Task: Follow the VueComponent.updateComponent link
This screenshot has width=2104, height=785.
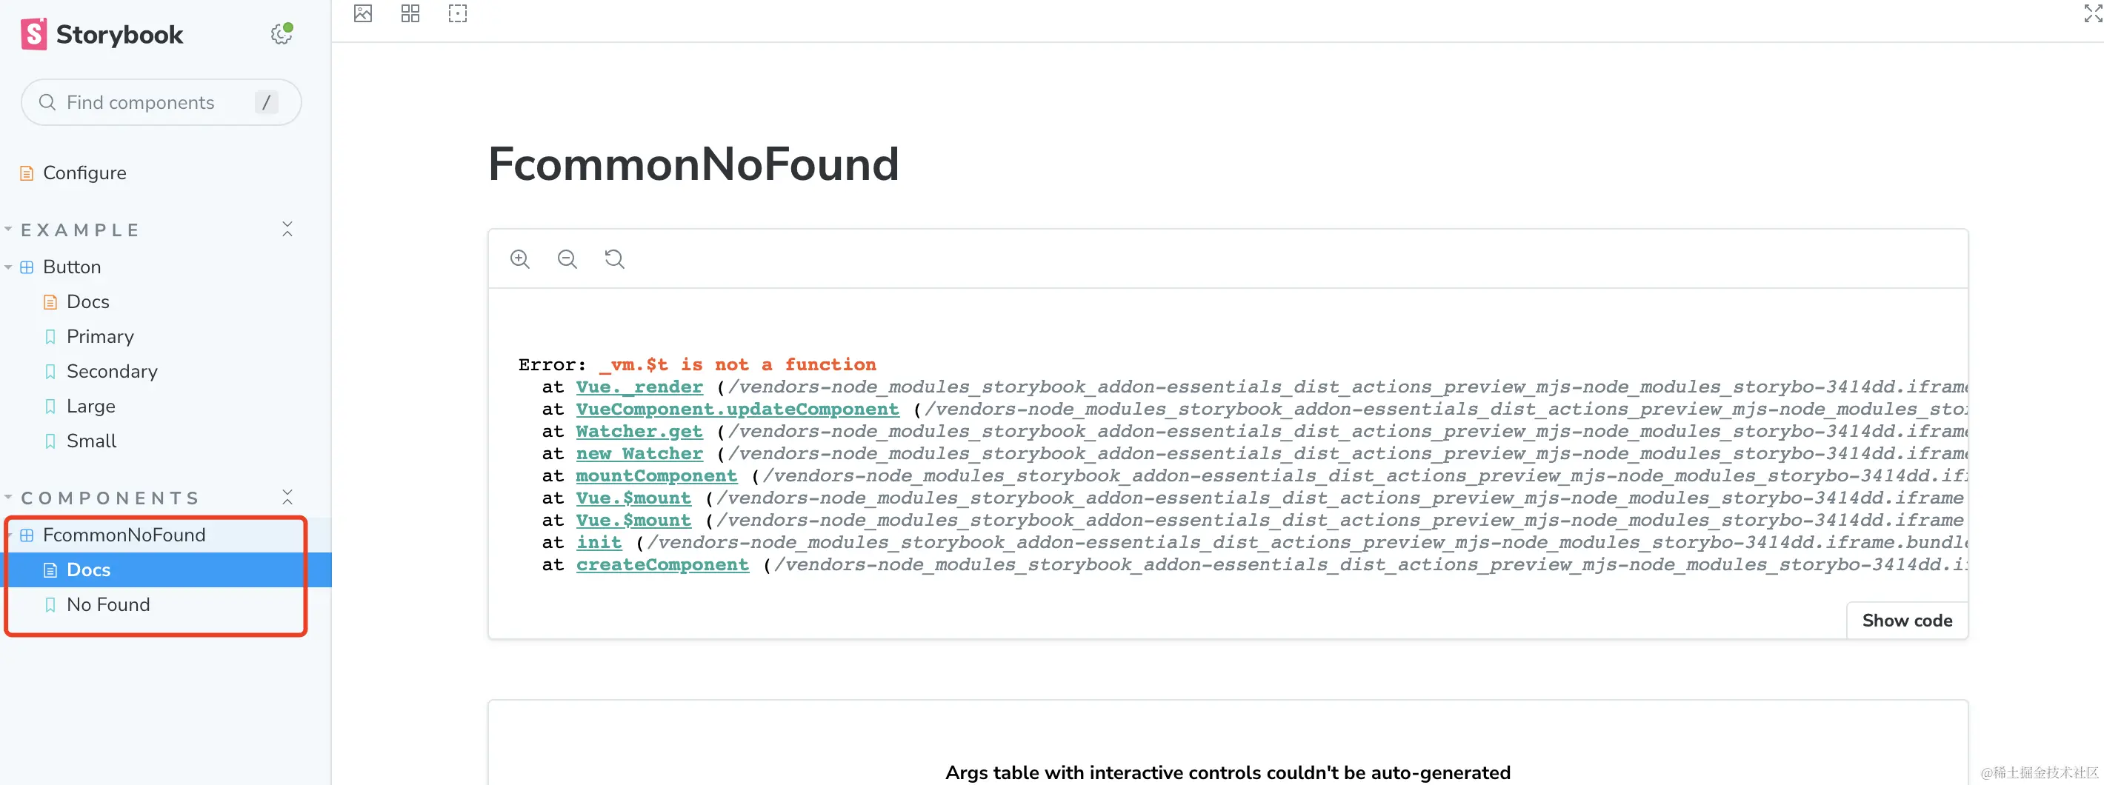Action: [x=738, y=410]
